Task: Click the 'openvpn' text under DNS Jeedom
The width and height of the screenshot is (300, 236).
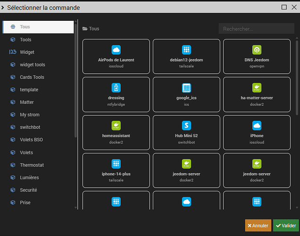Action: [x=257, y=67]
